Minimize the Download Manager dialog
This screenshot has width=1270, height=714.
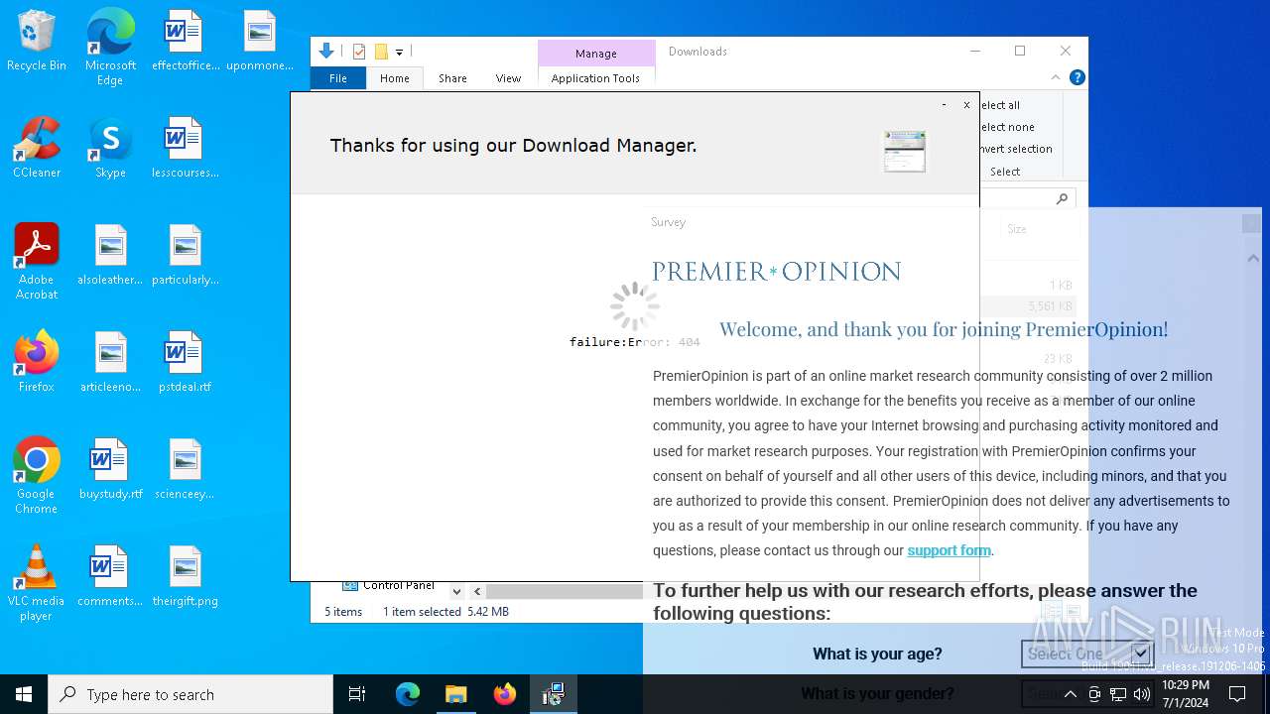click(944, 104)
